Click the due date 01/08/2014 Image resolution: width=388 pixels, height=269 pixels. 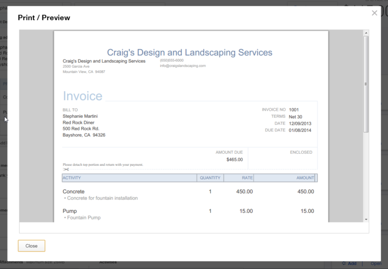[x=300, y=130]
